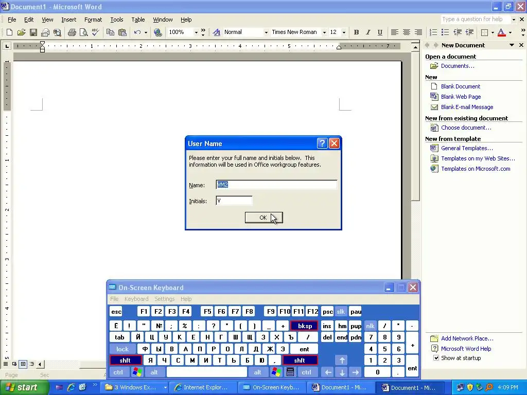Expand the help question box dropdown
Image resolution: width=527 pixels, height=395 pixels.
pos(514,20)
